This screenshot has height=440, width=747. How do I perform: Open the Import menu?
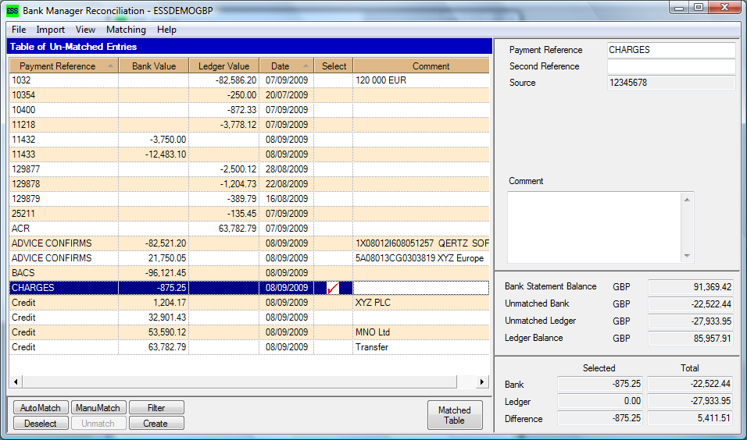pos(51,30)
